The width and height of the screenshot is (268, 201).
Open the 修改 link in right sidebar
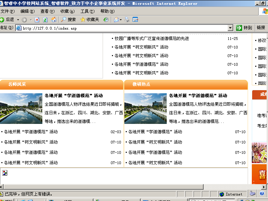[x=262, y=41]
